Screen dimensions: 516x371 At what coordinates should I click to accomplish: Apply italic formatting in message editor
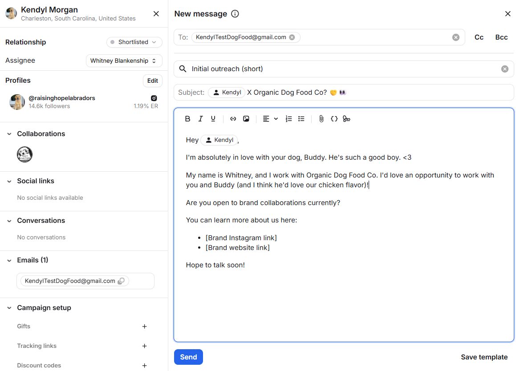tap(200, 119)
